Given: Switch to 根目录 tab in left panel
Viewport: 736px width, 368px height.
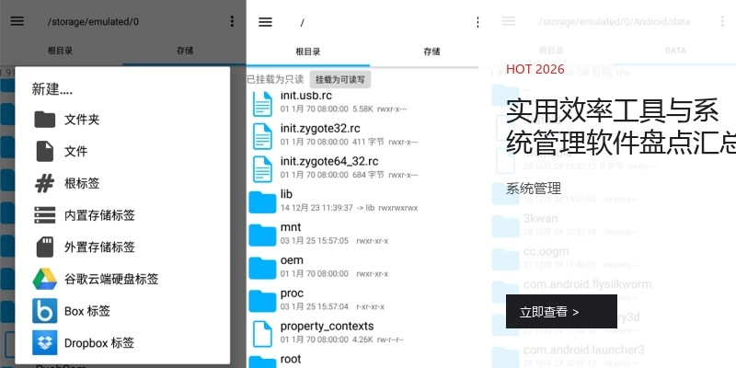Looking at the screenshot, I should coord(60,51).
